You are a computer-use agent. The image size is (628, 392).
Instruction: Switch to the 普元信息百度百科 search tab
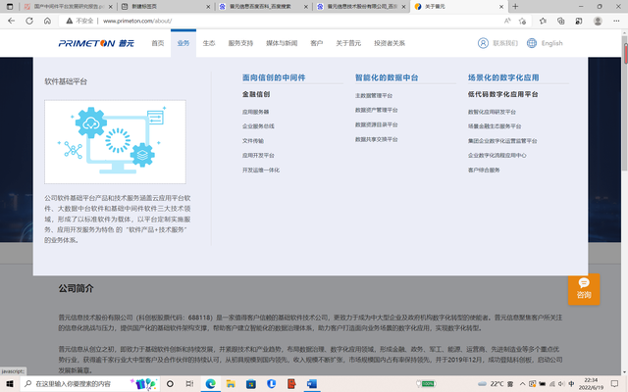pyautogui.click(x=264, y=7)
